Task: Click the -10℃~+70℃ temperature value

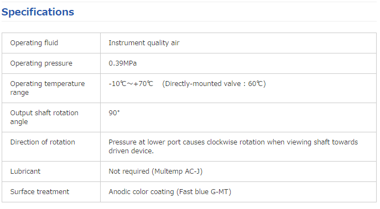Action: 131,84
